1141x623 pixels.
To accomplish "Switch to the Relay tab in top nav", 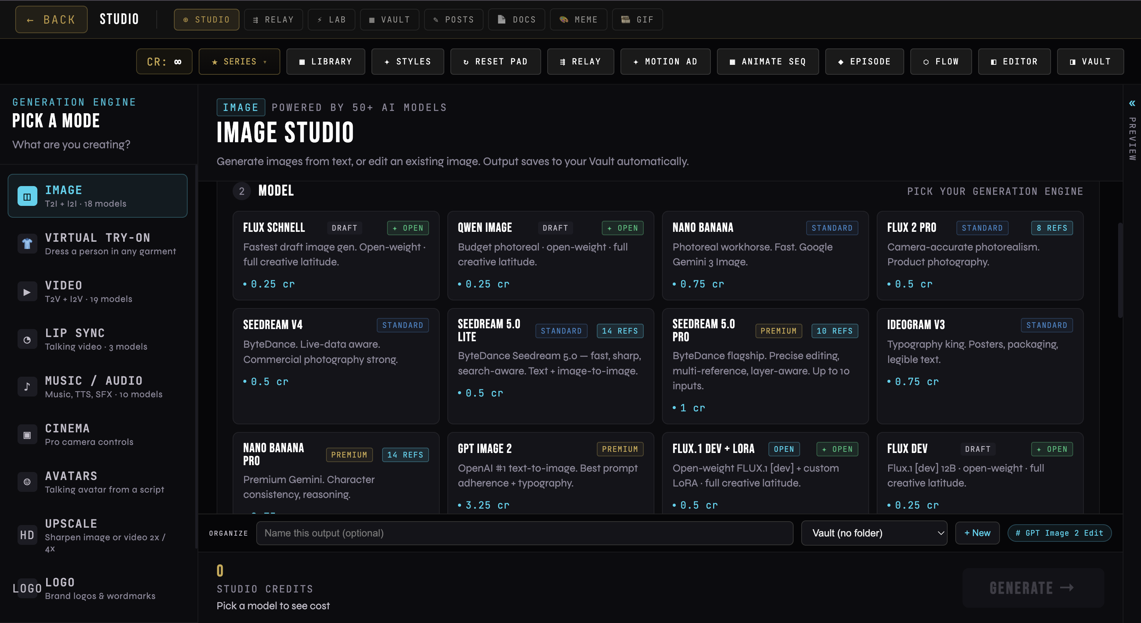I will (x=273, y=19).
